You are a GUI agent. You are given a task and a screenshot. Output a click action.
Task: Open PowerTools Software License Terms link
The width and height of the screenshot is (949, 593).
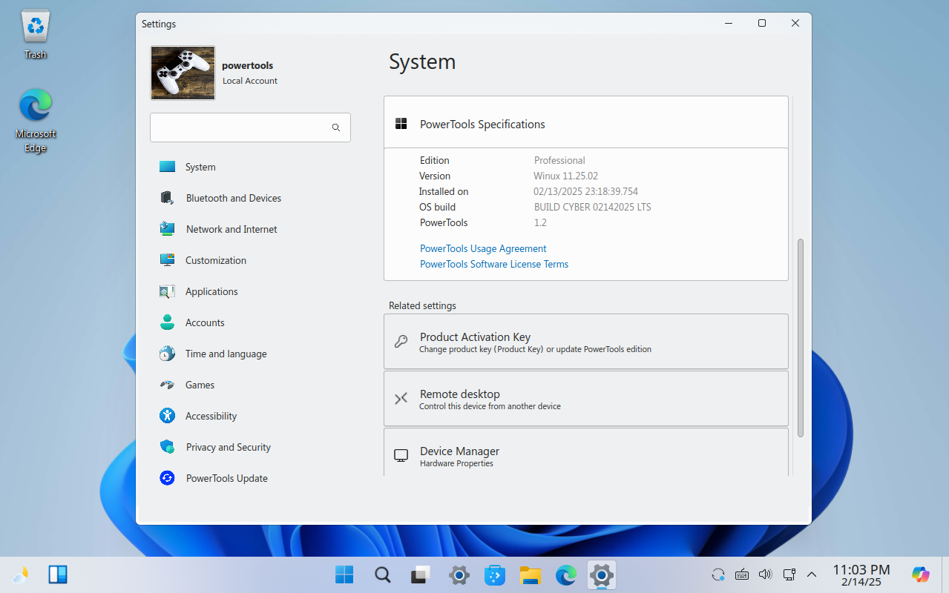click(x=494, y=264)
